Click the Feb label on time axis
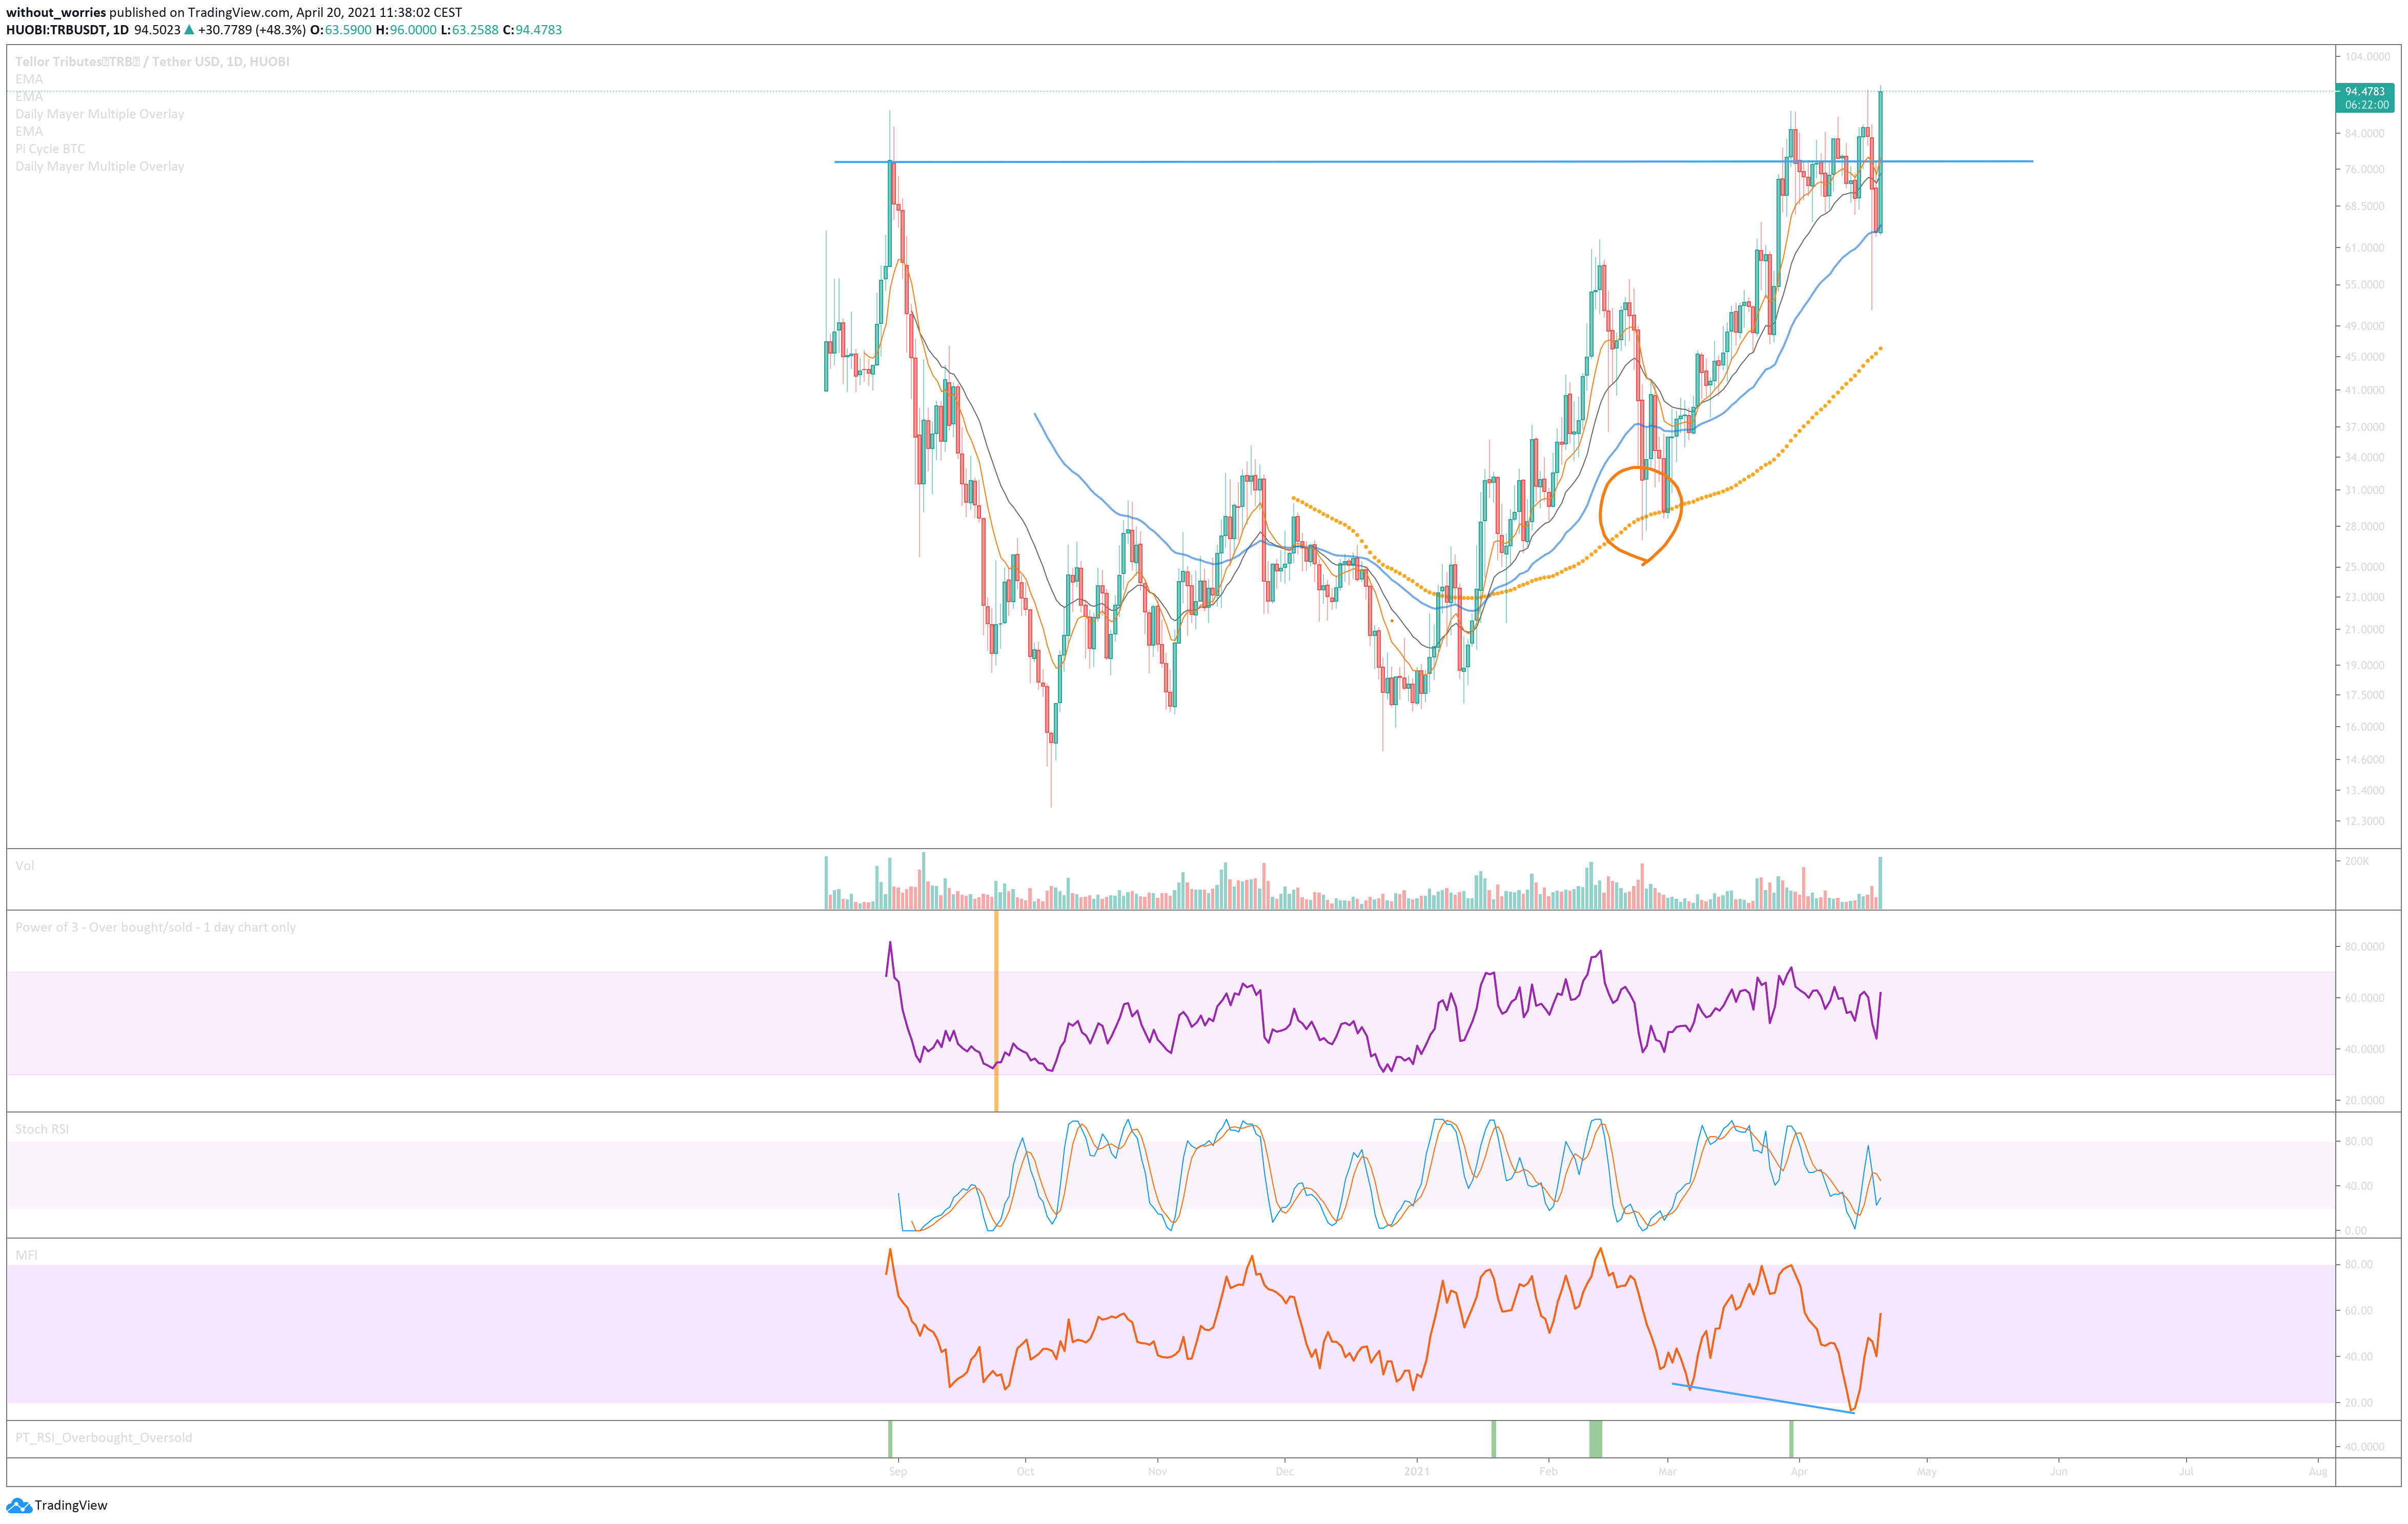Viewport: 2408px width, 1524px height. click(x=1548, y=1472)
